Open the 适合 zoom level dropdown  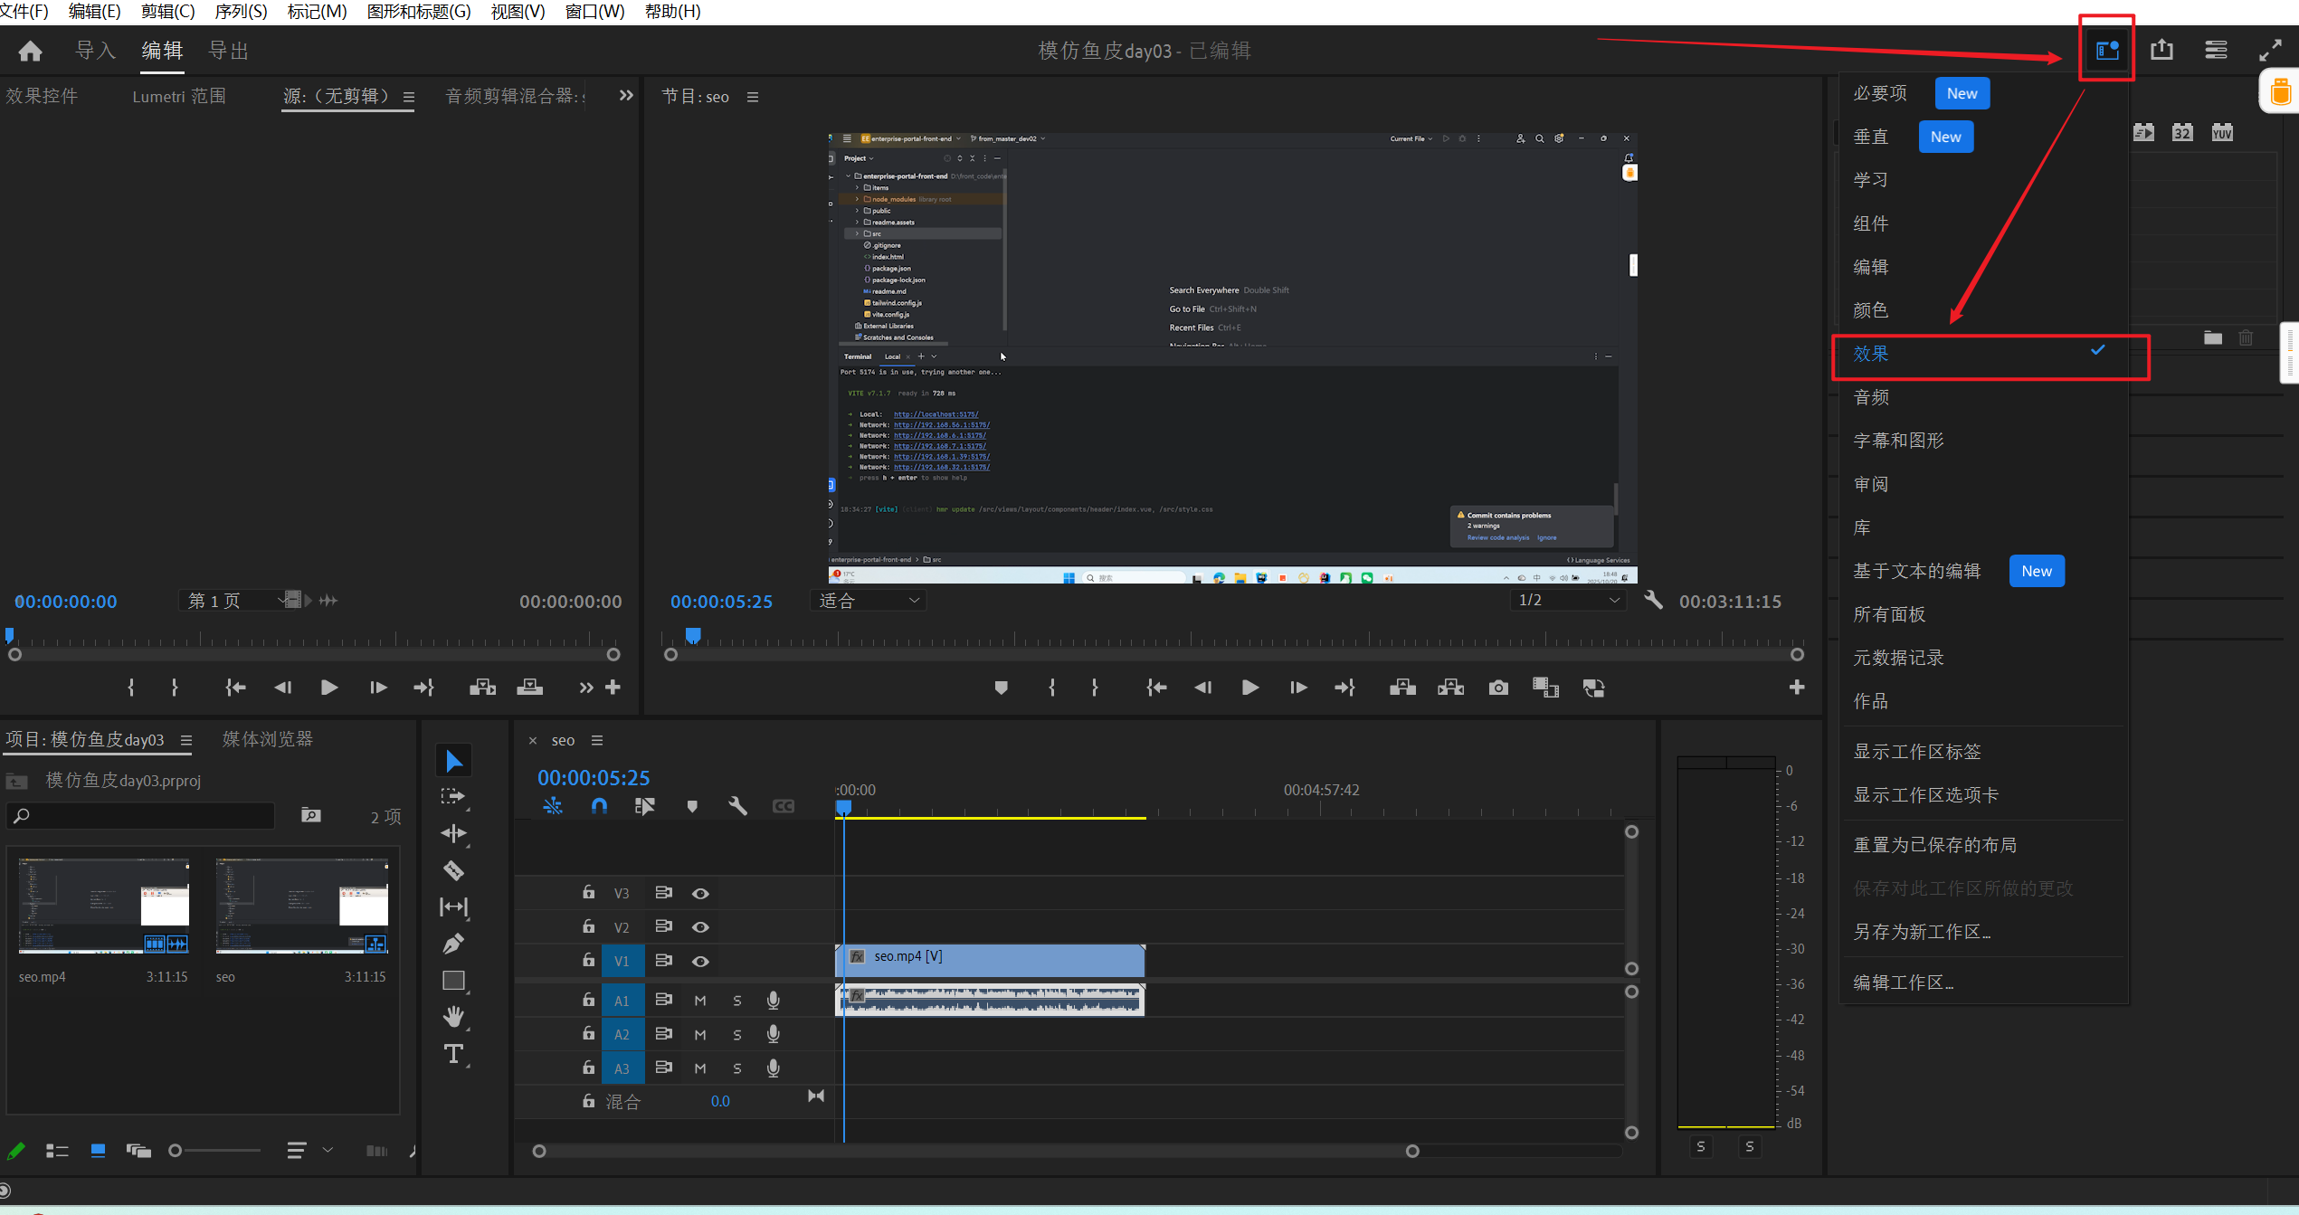point(869,601)
